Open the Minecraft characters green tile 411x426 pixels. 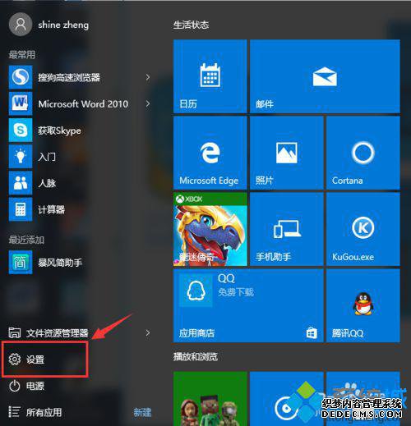point(210,399)
